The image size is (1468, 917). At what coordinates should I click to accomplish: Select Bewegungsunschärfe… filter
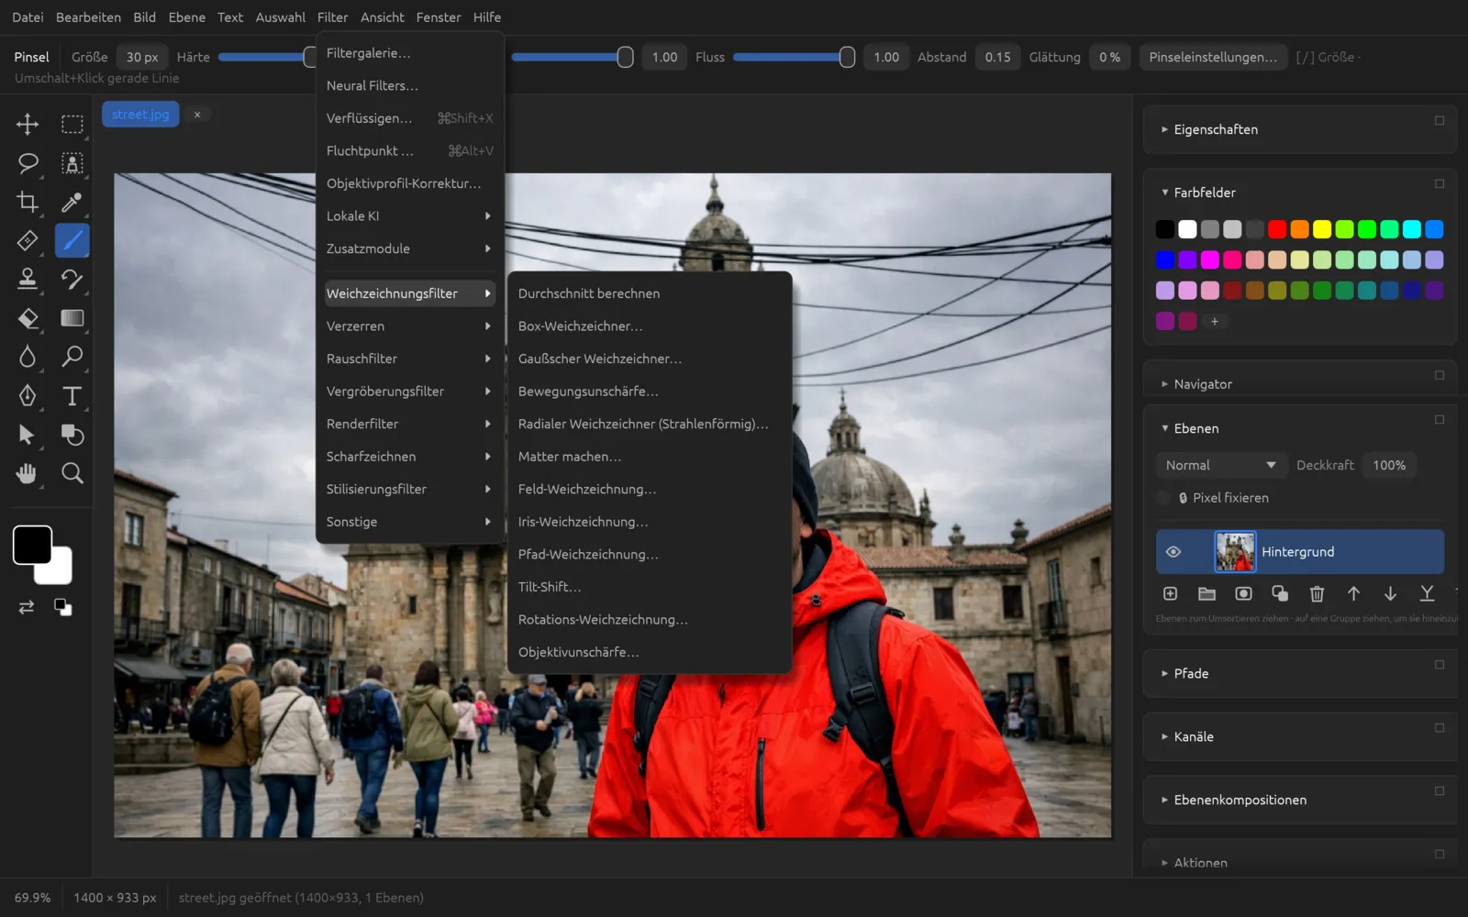coord(649,392)
